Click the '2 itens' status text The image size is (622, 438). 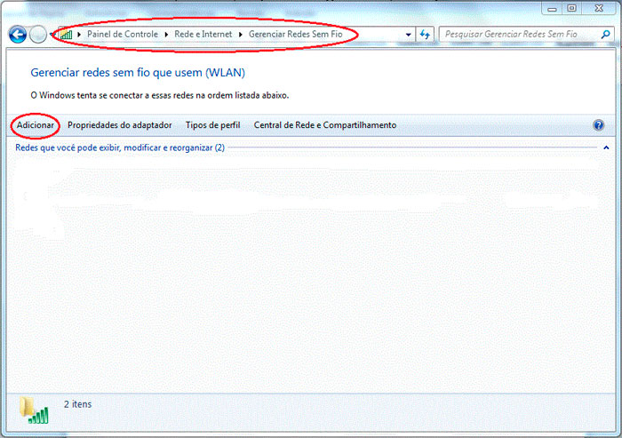point(78,404)
